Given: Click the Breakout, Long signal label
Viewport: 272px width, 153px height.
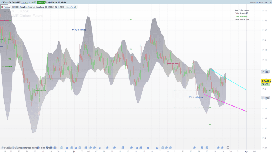Looking at the screenshot, I should [41, 90].
